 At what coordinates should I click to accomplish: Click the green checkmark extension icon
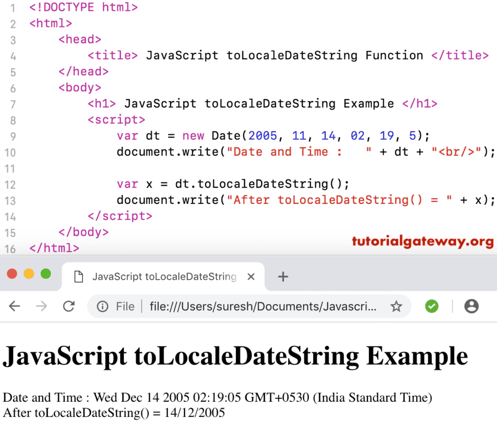tap(431, 306)
